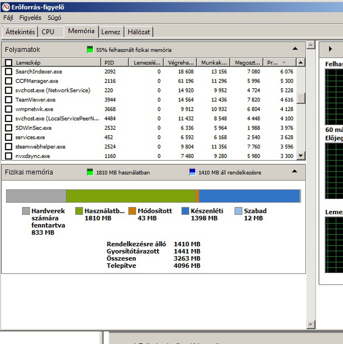Click main pane scrollbar down arrow
This screenshot has height=344, width=343.
(x=311, y=324)
